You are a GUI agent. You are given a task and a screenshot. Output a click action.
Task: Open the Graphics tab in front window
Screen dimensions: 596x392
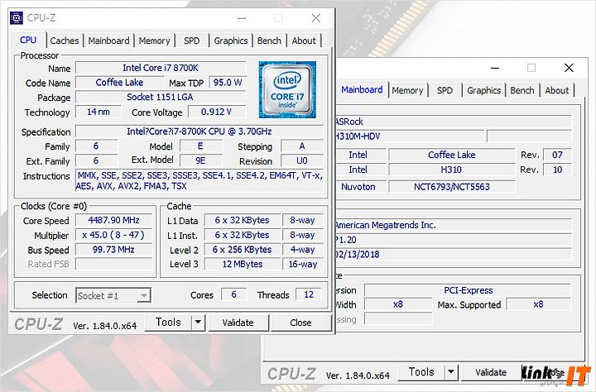[231, 41]
